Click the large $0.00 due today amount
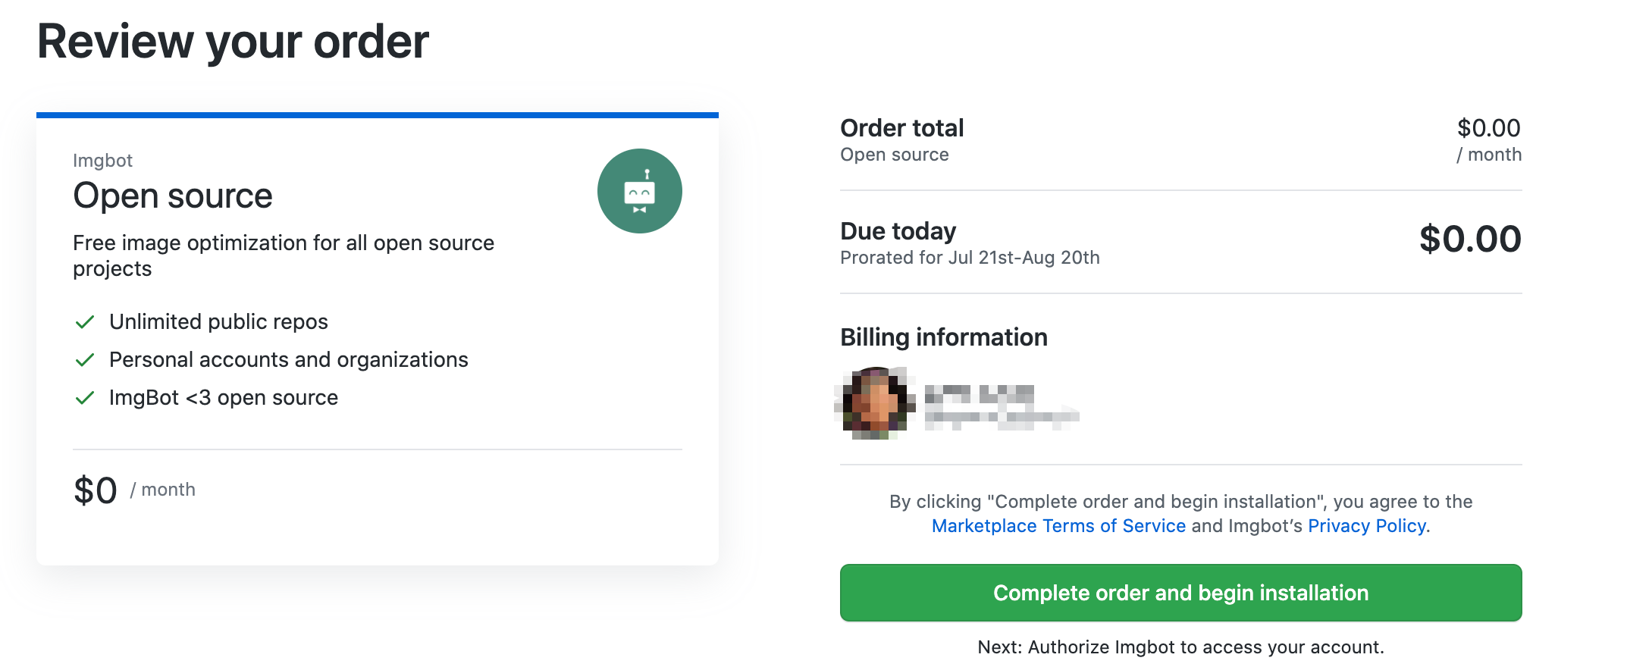Viewport: 1627px width, 667px height. 1470,240
